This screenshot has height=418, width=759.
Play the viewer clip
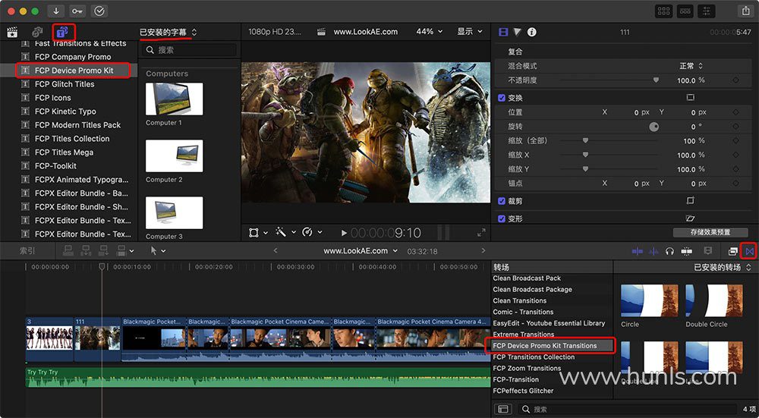[x=344, y=233]
